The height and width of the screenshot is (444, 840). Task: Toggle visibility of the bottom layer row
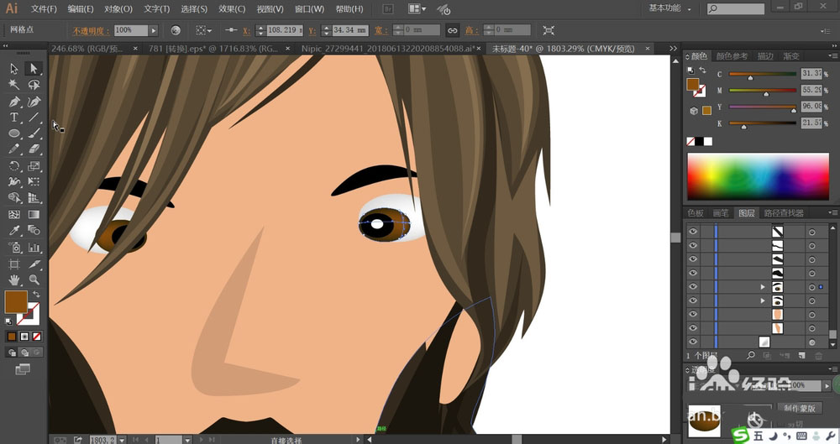[693, 342]
